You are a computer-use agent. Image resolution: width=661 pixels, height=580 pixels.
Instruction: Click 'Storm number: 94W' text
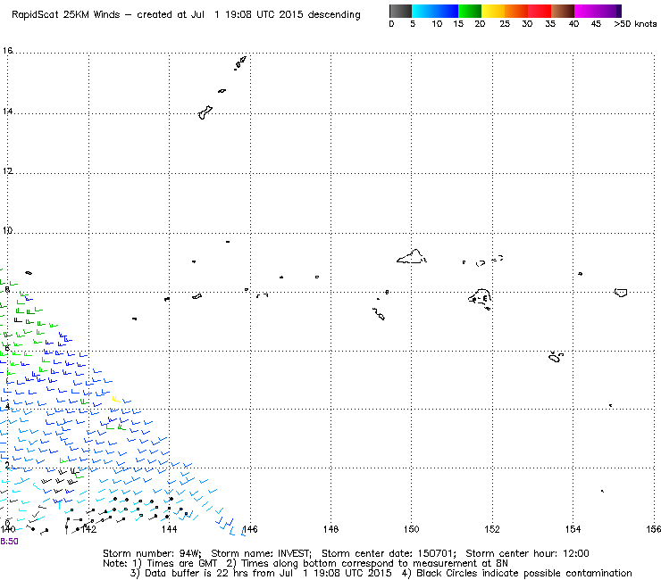tap(152, 553)
